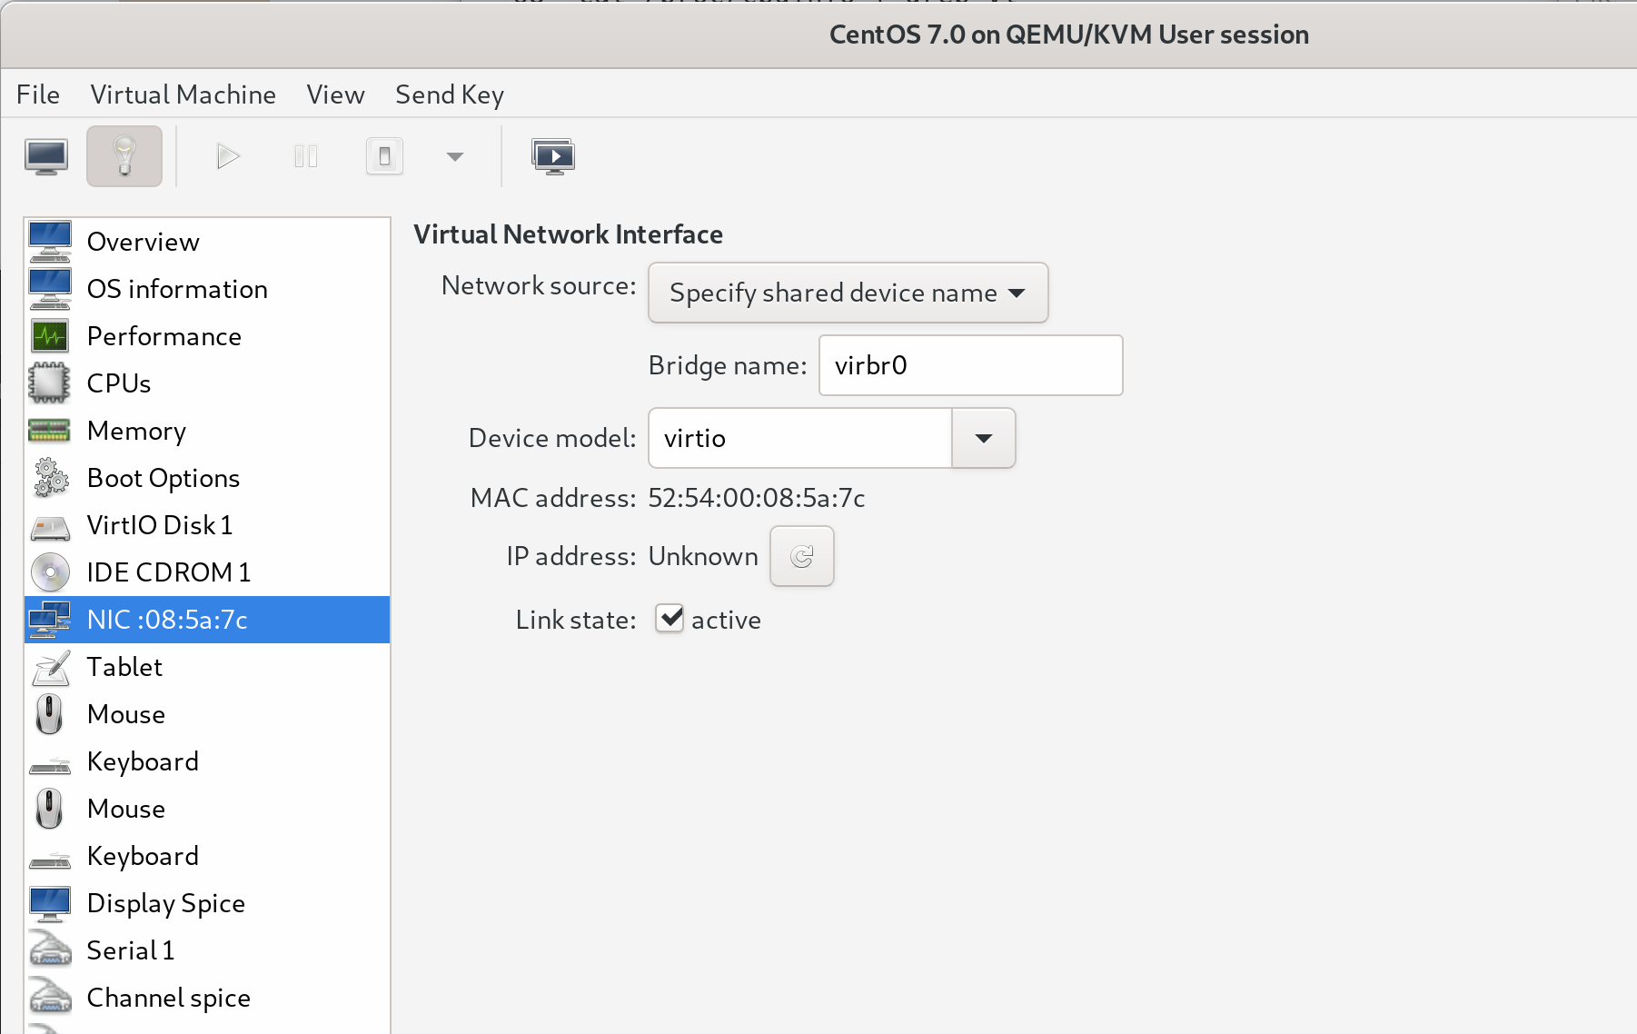The width and height of the screenshot is (1637, 1034).
Task: Click the Performance graph icon
Action: pyautogui.click(x=50, y=336)
